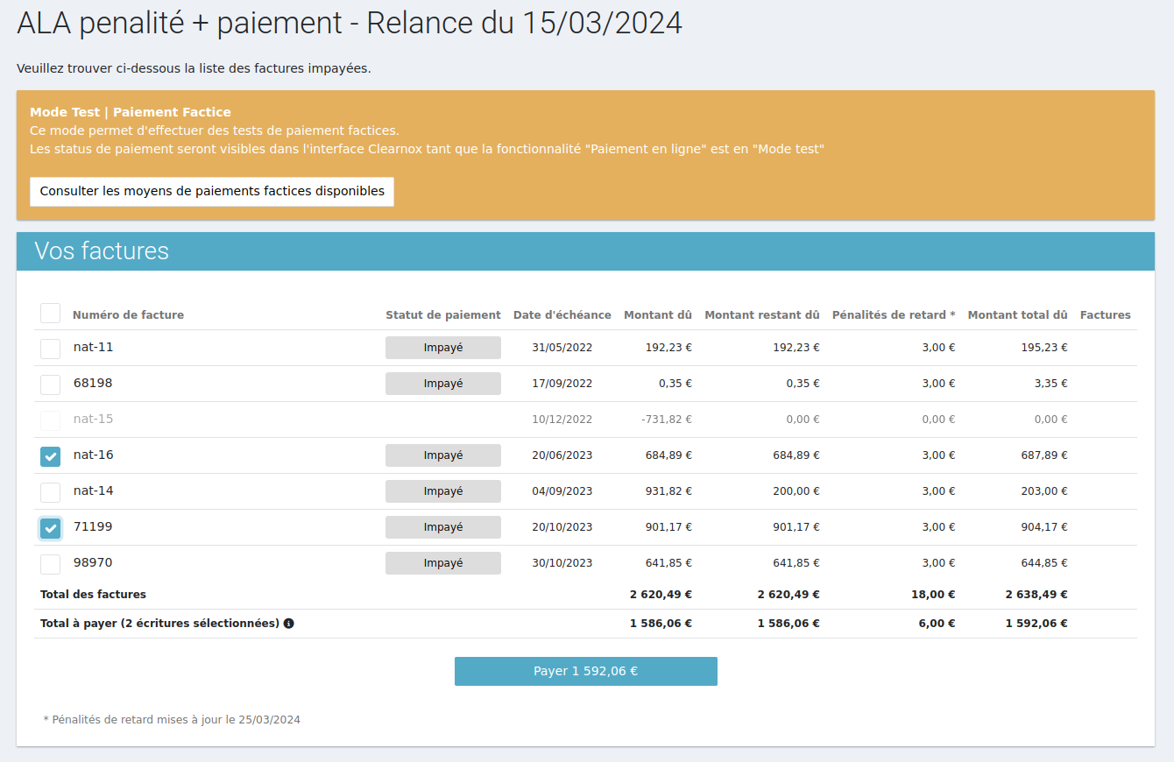1174x762 pixels.
Task: Click total due 3,35 € for 68198
Action: point(1051,384)
